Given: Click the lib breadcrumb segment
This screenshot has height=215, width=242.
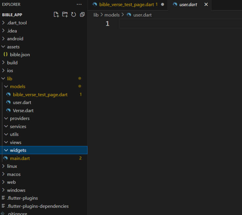Looking at the screenshot, I should [x=96, y=15].
